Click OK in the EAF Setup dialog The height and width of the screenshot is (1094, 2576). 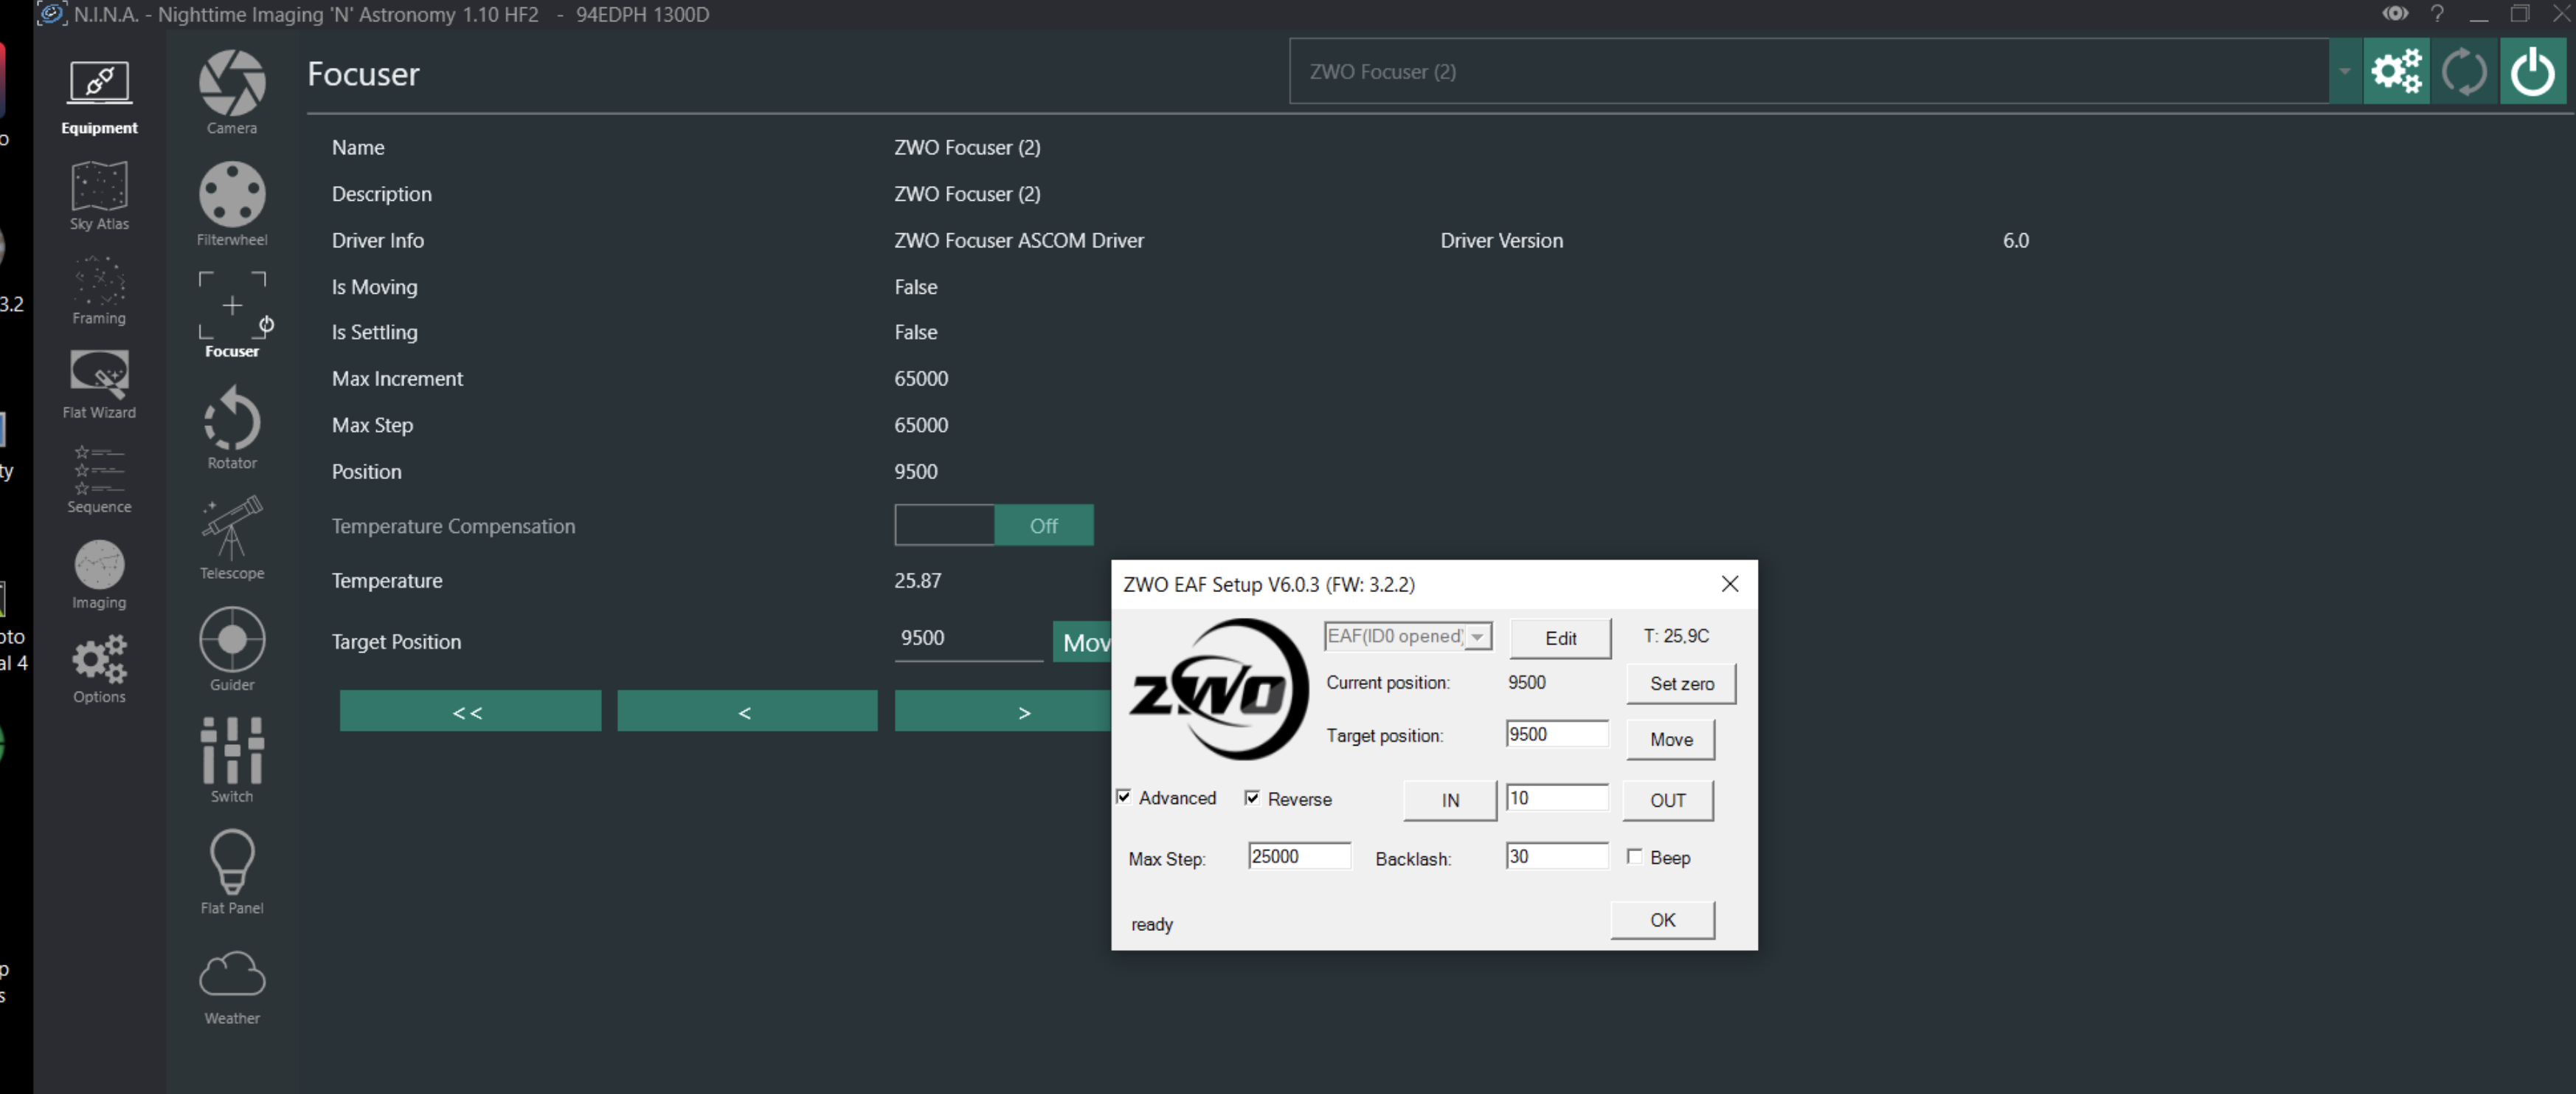pos(1662,920)
